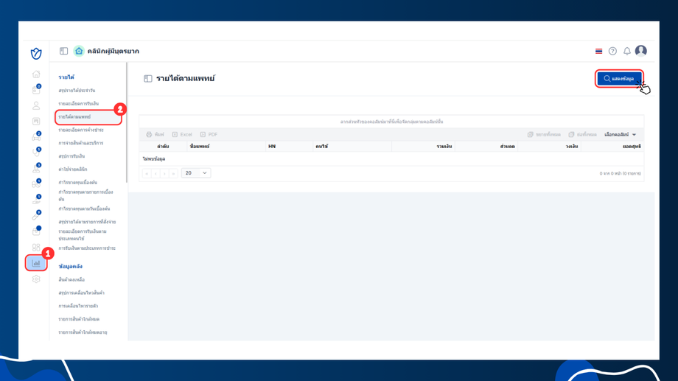
Task: Open the page size 20 dropdown
Action: [x=196, y=173]
